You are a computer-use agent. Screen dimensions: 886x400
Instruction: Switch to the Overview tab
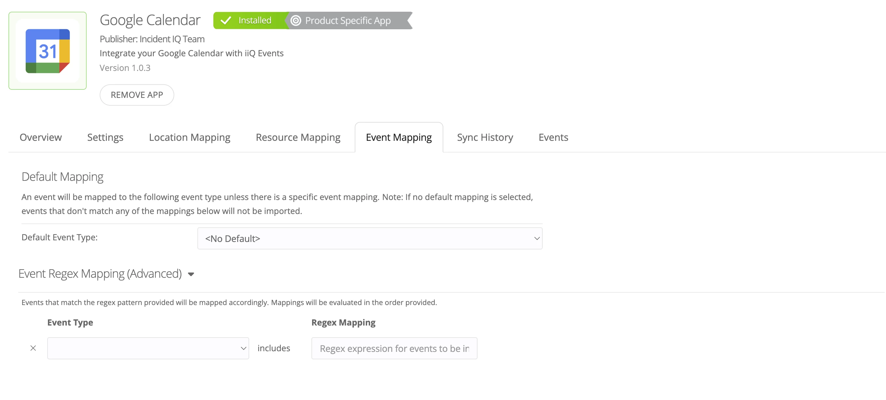point(41,137)
